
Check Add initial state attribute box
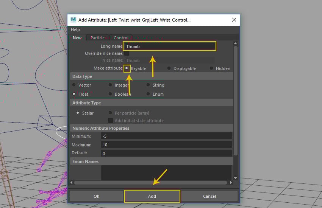[x=111, y=120]
